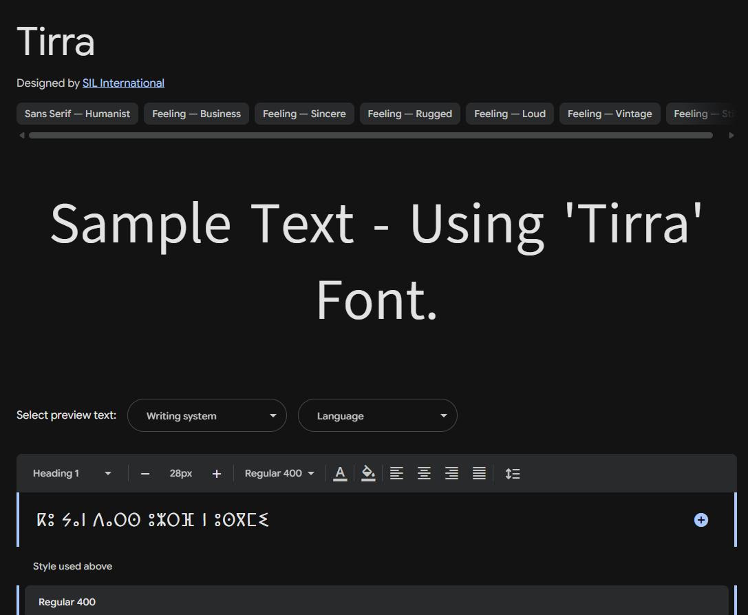Select the Feeling — Business tag
Viewport: 748px width, 615px height.
pyautogui.click(x=196, y=114)
